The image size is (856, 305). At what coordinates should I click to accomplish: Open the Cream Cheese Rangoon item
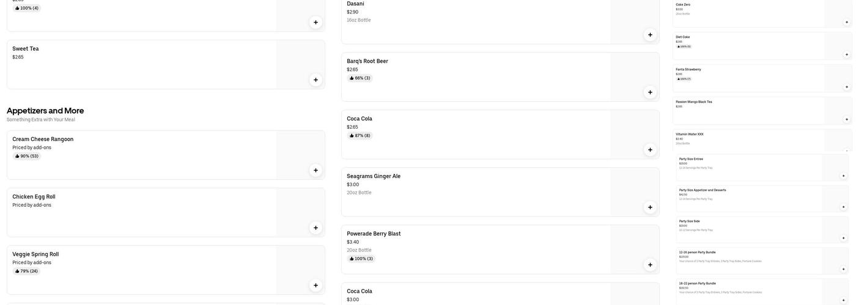[x=43, y=139]
